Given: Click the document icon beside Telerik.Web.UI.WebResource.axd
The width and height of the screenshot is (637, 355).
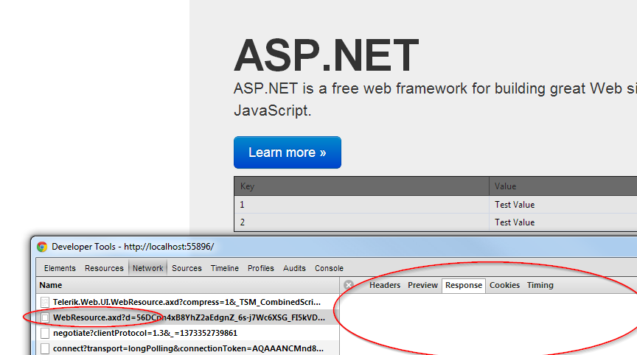Looking at the screenshot, I should click(45, 302).
